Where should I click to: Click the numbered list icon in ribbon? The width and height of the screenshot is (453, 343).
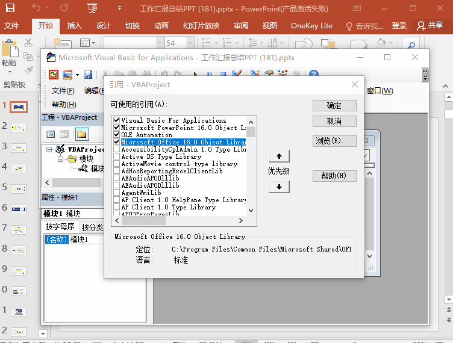(227, 43)
